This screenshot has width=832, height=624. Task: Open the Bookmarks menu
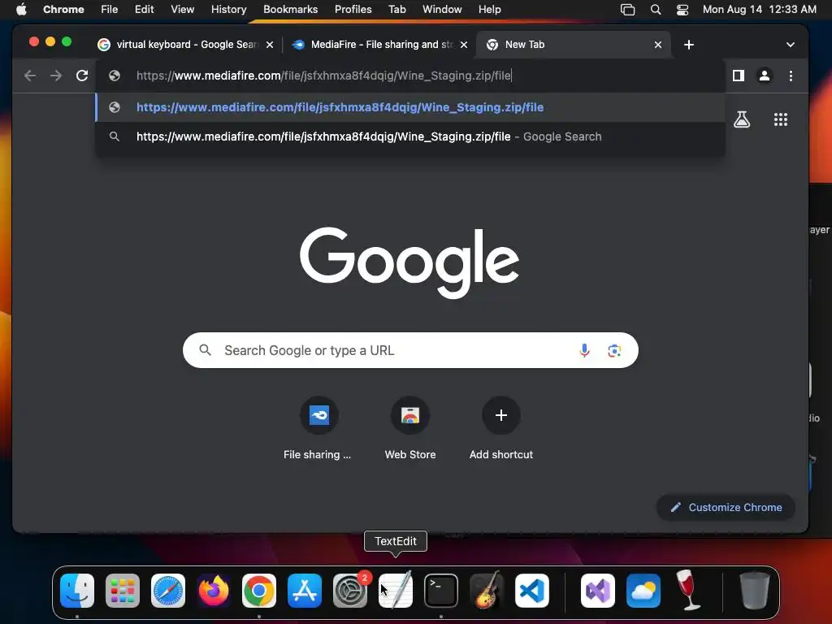pos(291,10)
